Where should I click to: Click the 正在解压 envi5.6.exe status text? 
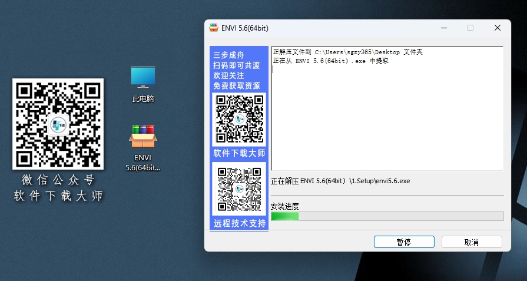(340, 181)
